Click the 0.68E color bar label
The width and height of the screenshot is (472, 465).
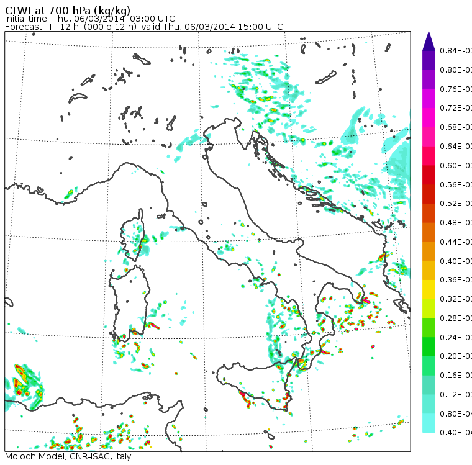[456, 127]
